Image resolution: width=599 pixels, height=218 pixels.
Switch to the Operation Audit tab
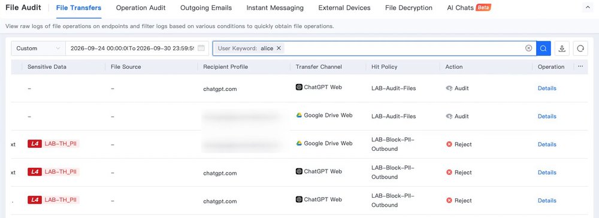(141, 8)
